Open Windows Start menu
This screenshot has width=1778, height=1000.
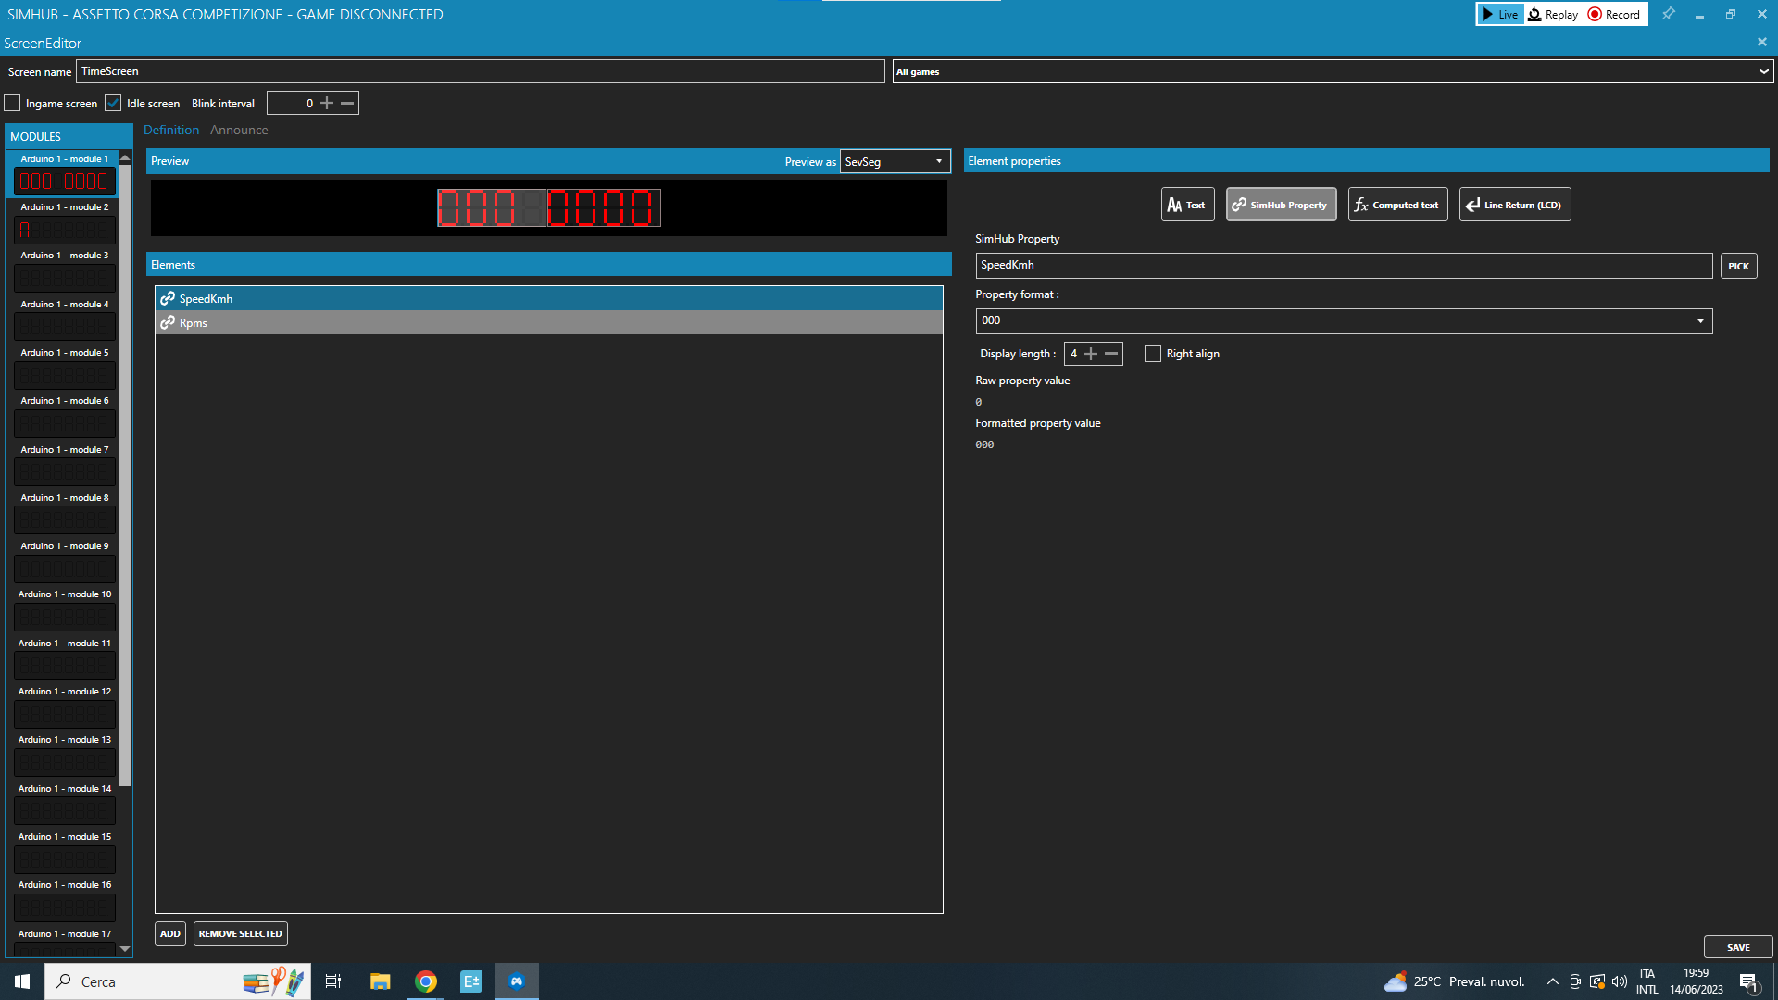point(22,981)
